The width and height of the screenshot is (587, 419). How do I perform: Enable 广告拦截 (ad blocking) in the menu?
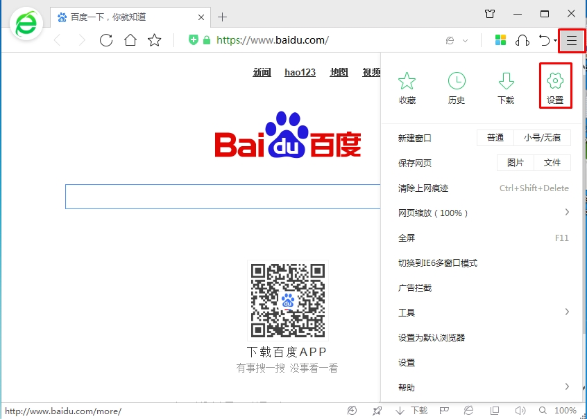coord(414,287)
